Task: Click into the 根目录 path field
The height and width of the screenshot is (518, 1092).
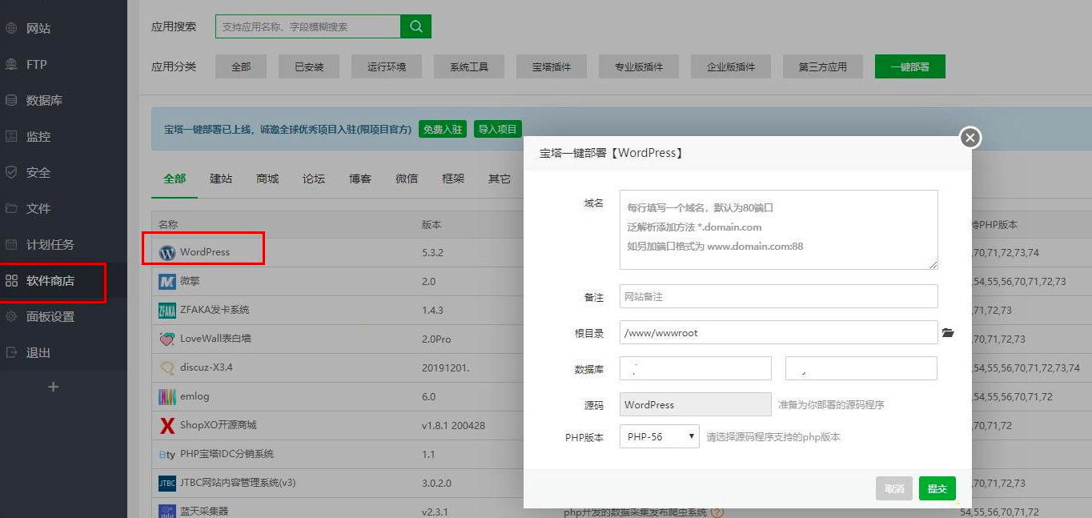Action: pyautogui.click(x=779, y=332)
